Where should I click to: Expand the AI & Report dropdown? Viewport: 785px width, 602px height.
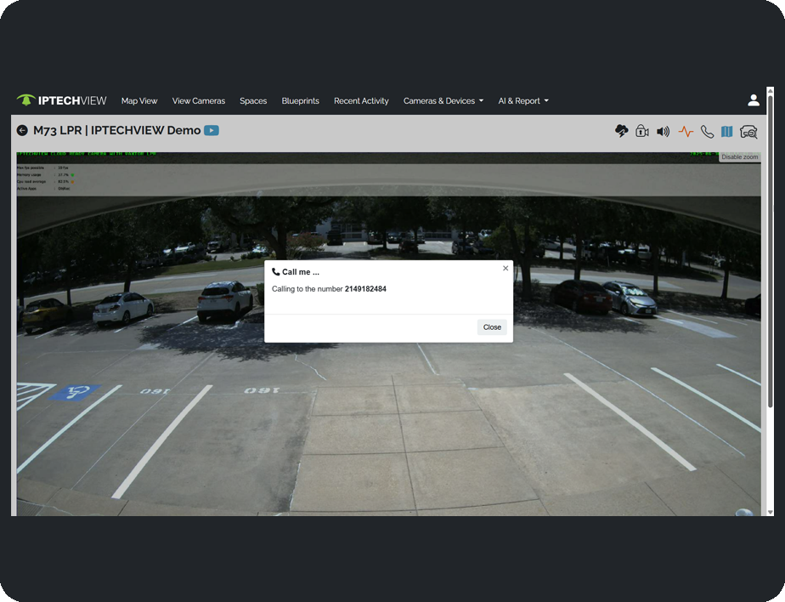click(x=522, y=100)
